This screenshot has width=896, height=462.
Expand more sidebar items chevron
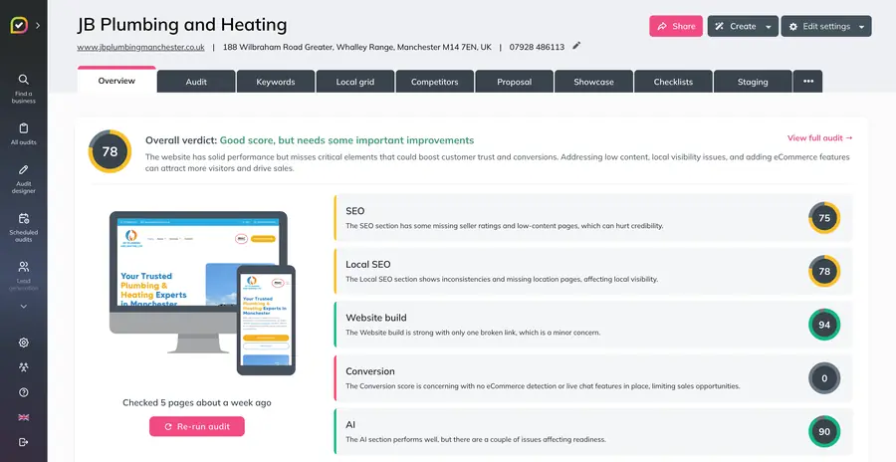coord(24,307)
